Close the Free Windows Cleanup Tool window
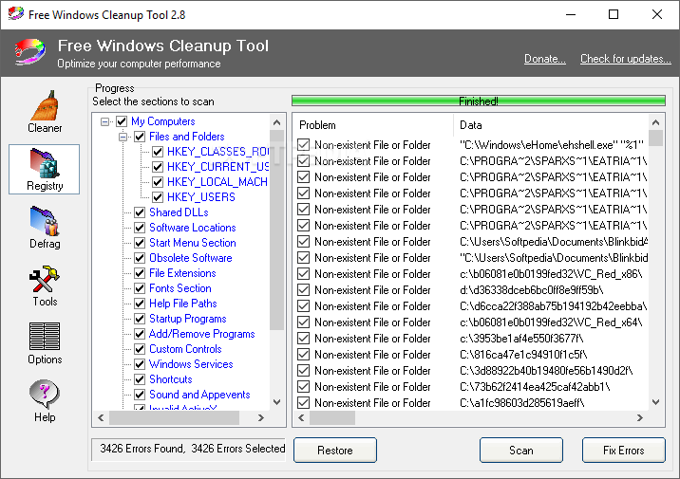Image resolution: width=680 pixels, height=479 pixels. [656, 14]
